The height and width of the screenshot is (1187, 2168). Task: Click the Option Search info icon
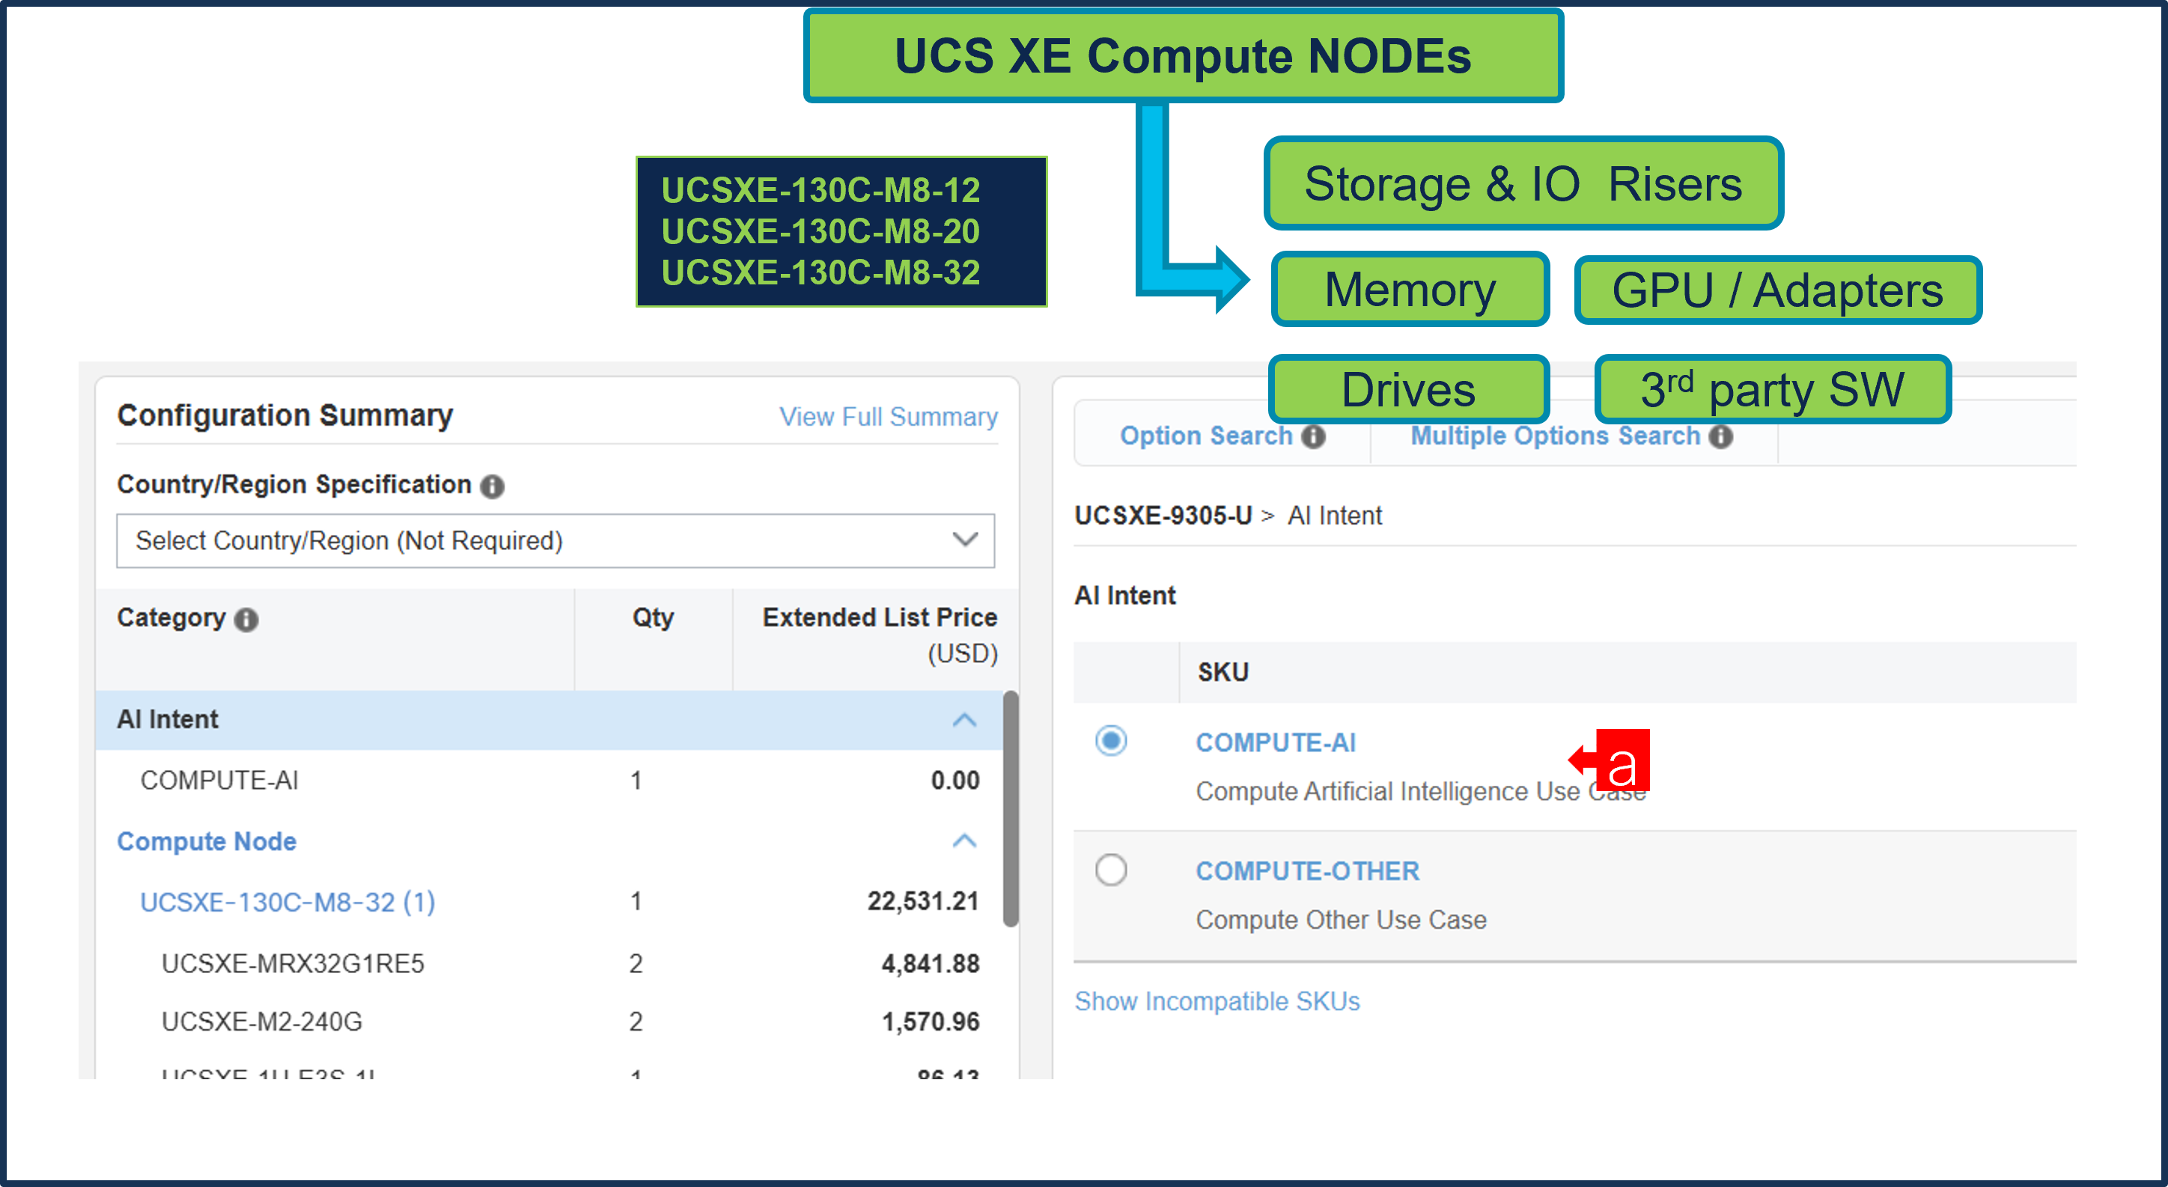point(1313,436)
